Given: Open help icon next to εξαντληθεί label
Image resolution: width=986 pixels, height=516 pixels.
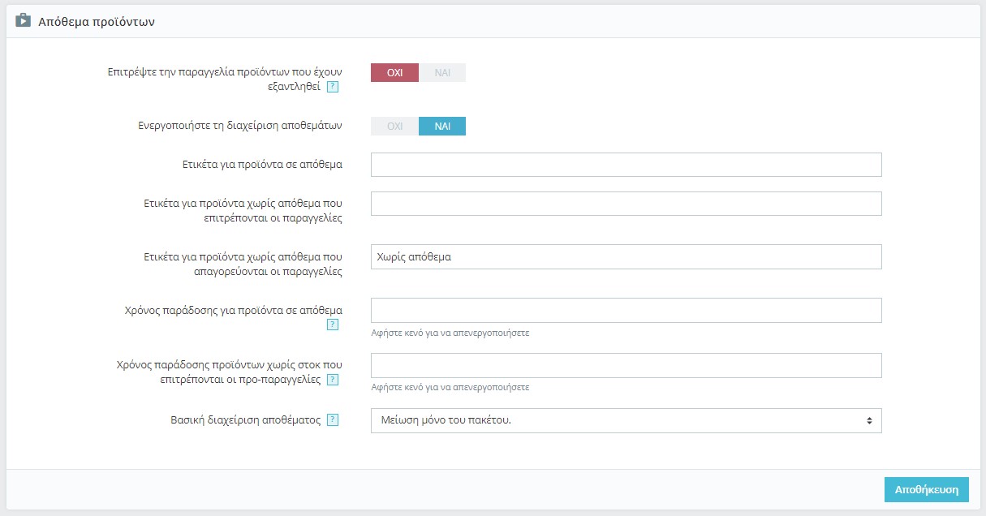Looking at the screenshot, I should coord(333,87).
